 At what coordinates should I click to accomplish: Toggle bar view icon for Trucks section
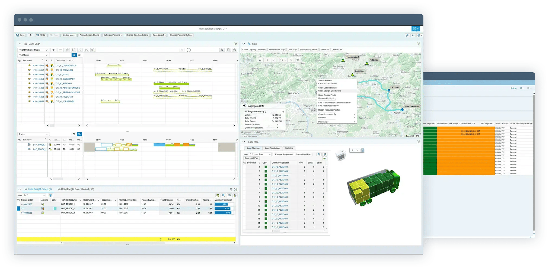[x=74, y=134]
